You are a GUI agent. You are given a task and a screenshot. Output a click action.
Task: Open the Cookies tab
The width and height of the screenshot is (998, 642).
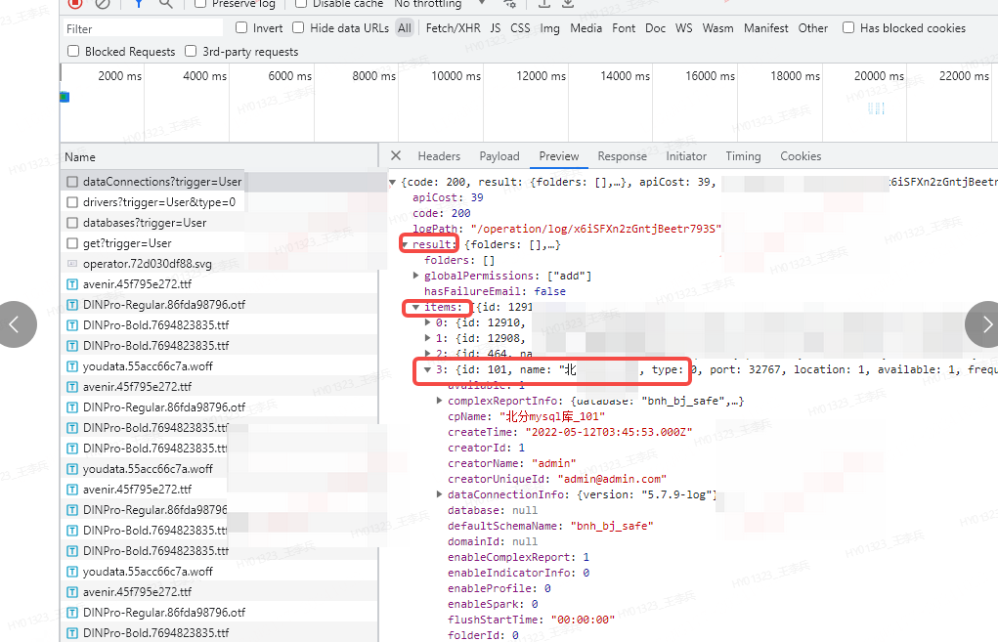[801, 156]
